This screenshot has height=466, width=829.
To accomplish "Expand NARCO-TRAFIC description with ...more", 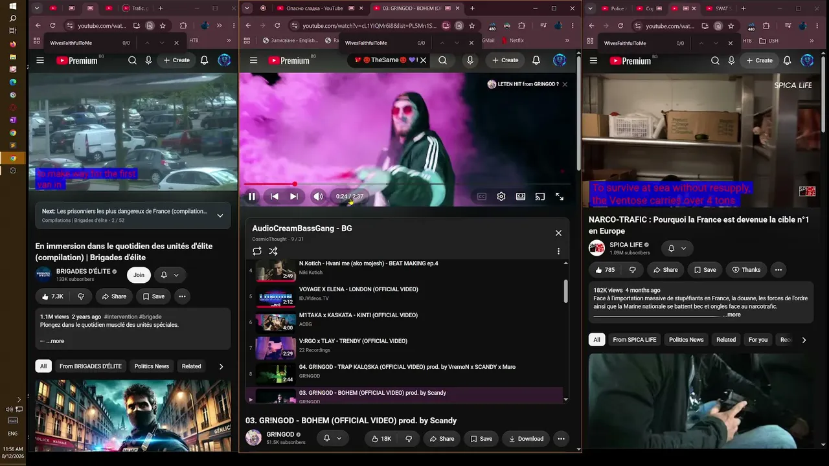I will (x=732, y=315).
